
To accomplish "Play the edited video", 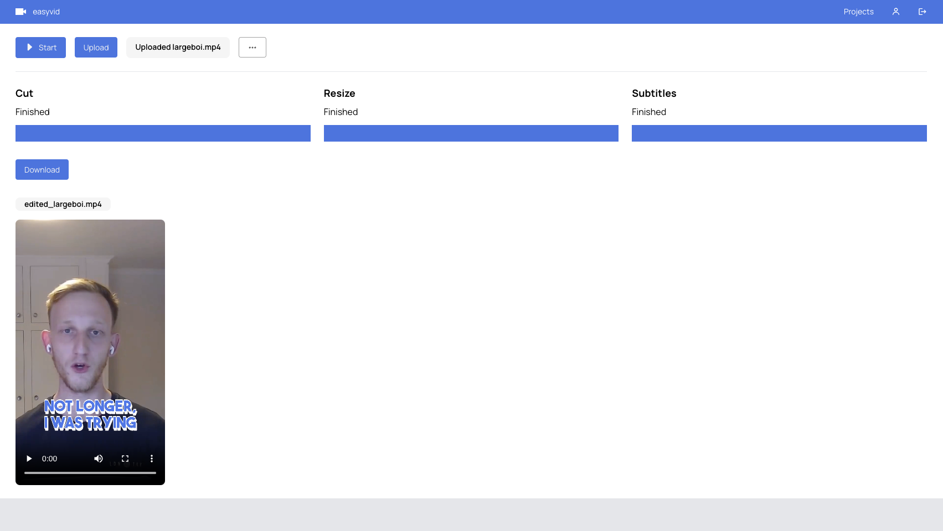I will click(x=29, y=459).
